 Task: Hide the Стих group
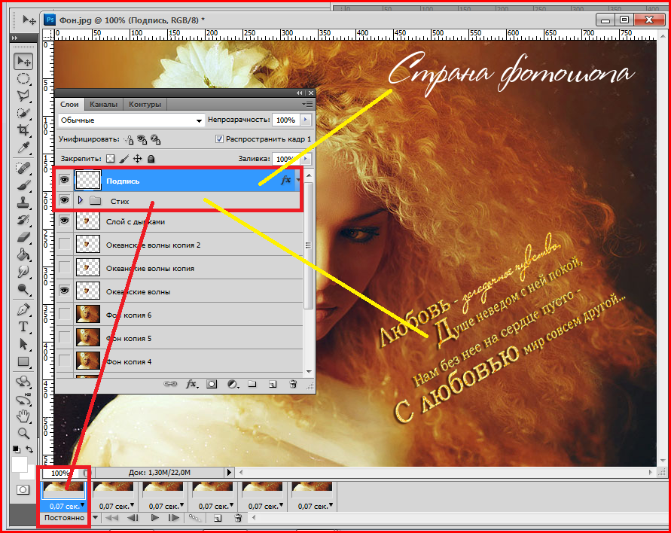pos(64,200)
